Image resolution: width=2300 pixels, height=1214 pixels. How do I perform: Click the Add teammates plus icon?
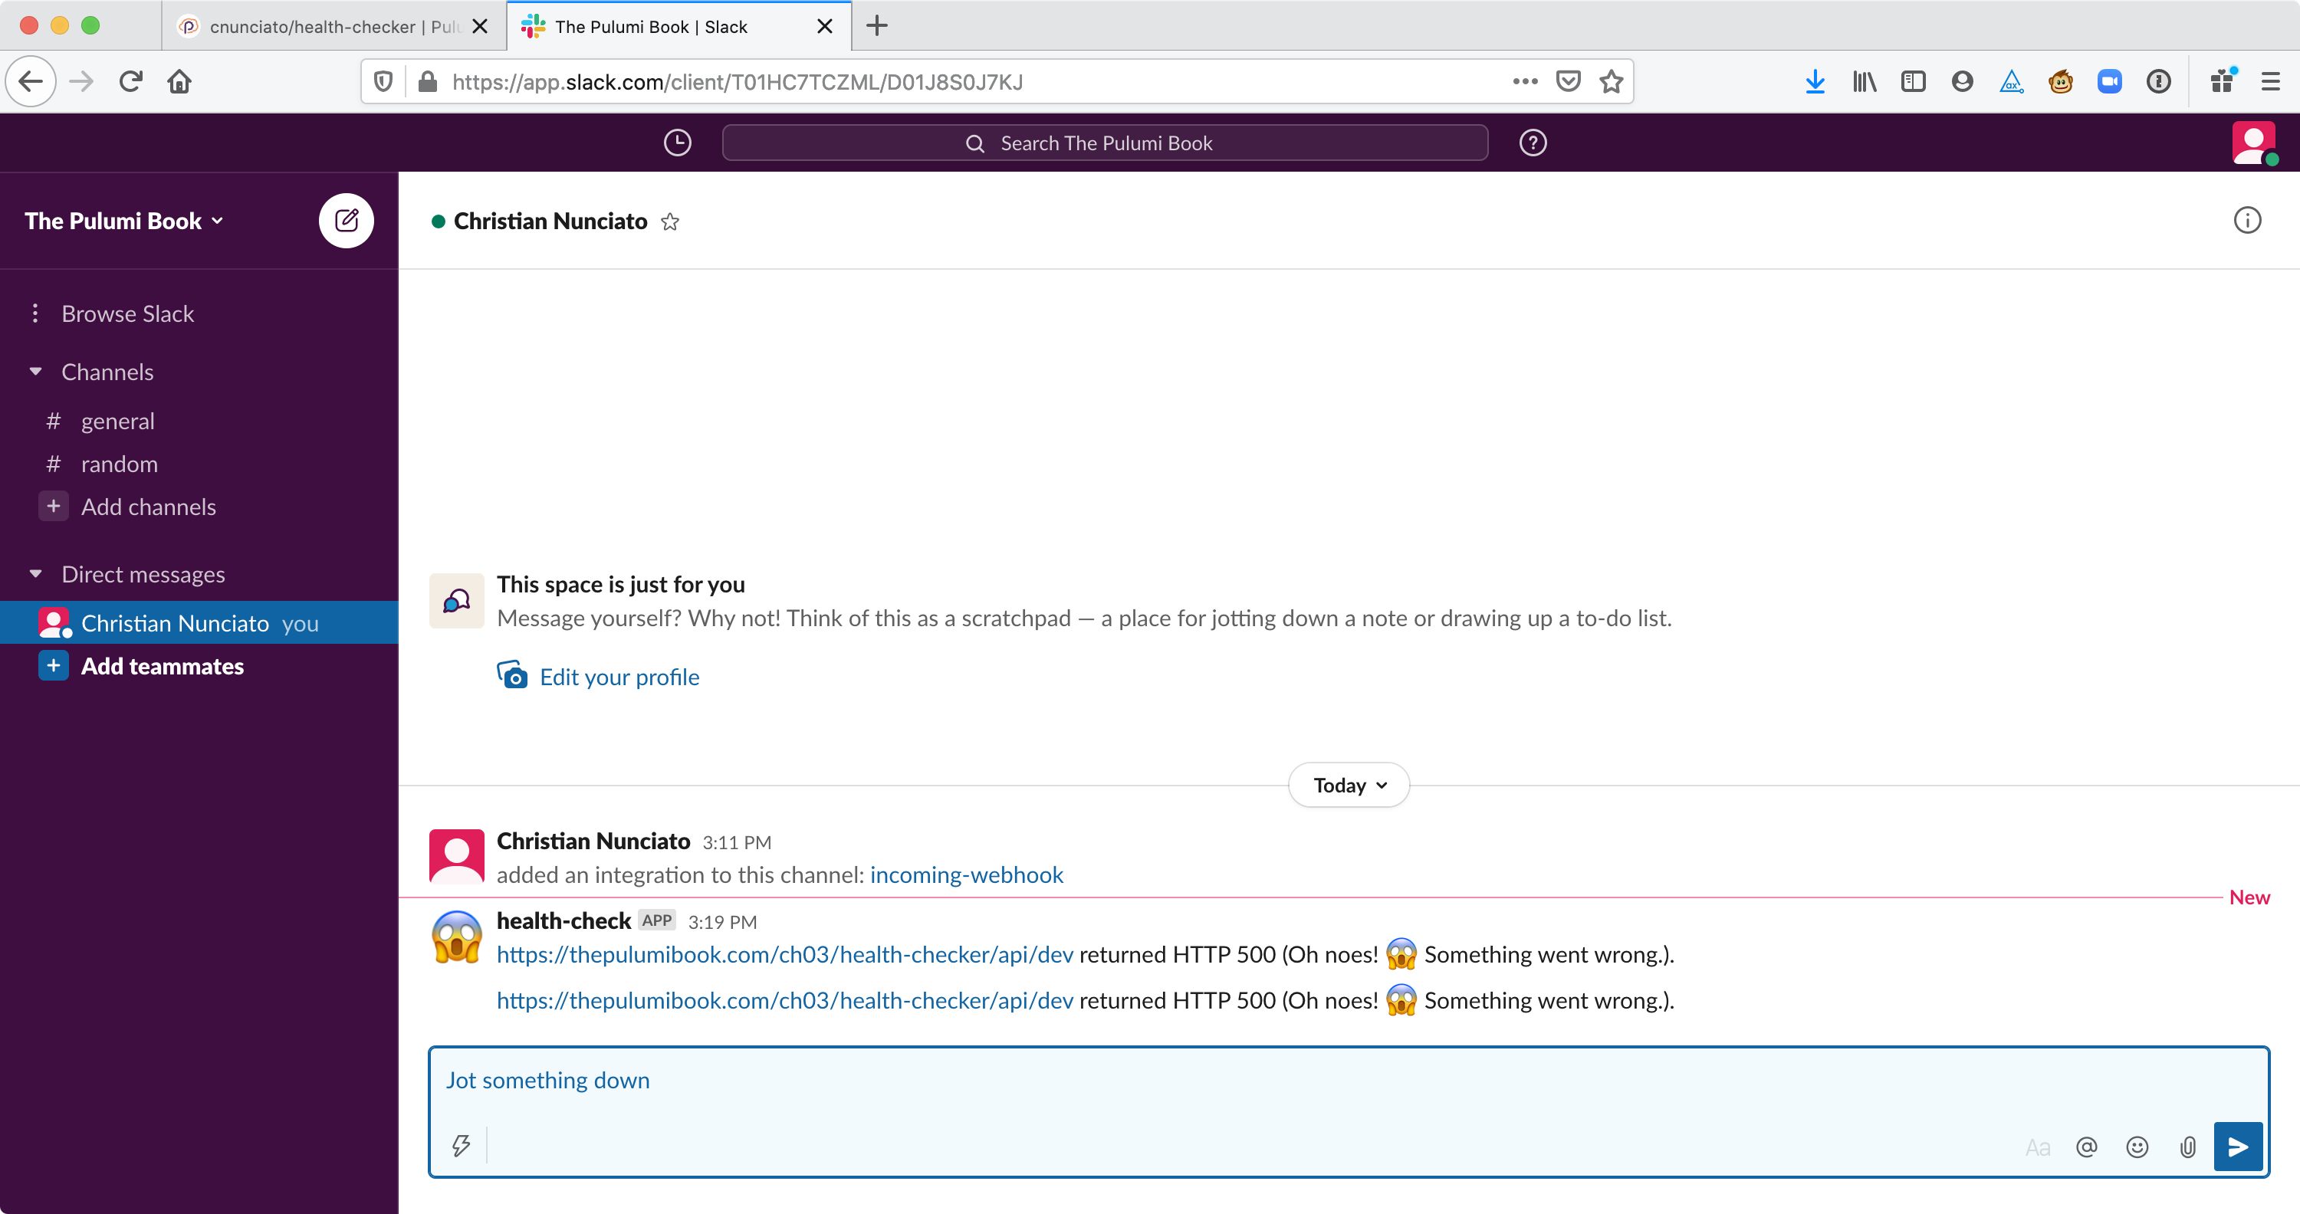tap(54, 666)
